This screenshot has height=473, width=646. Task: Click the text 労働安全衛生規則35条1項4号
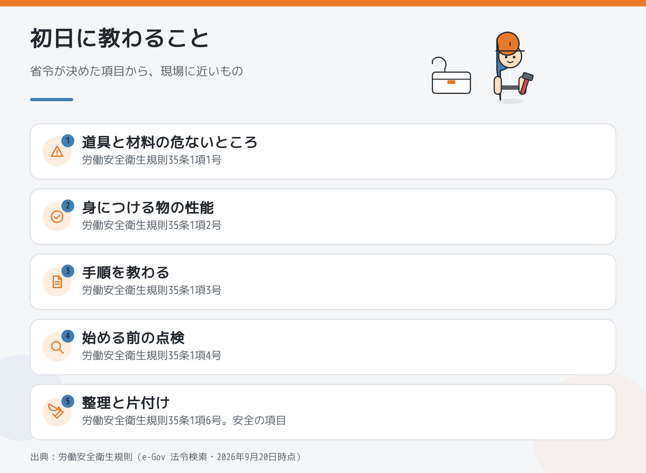[x=152, y=356]
